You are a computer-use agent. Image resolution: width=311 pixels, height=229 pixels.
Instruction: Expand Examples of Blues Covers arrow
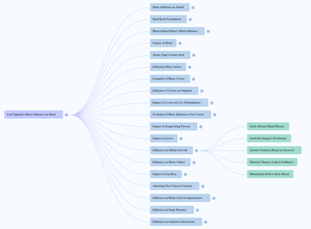coord(193,79)
